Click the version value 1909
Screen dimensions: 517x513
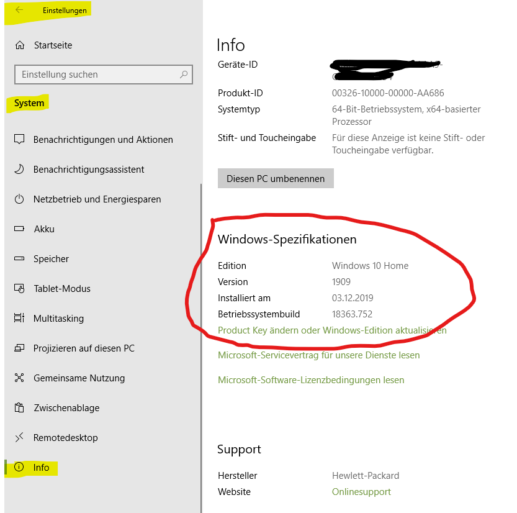(341, 282)
